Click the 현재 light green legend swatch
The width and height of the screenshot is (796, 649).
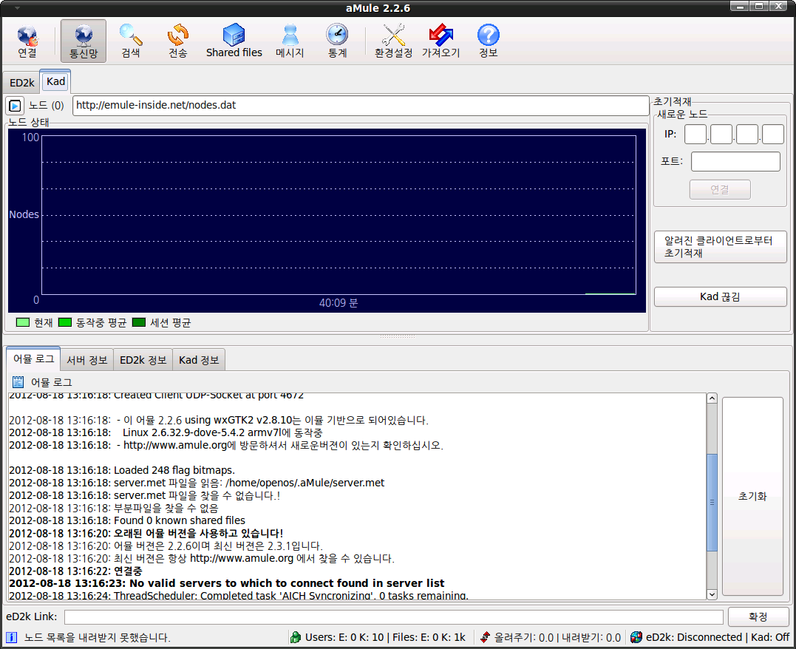[x=23, y=322]
